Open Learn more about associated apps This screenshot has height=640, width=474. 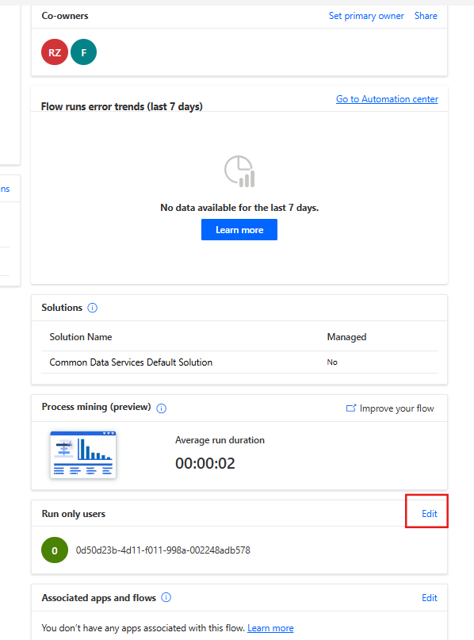[x=270, y=627]
